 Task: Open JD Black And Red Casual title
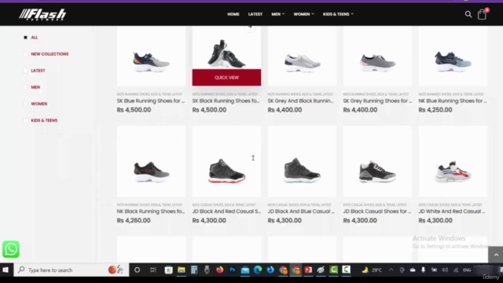tap(226, 211)
